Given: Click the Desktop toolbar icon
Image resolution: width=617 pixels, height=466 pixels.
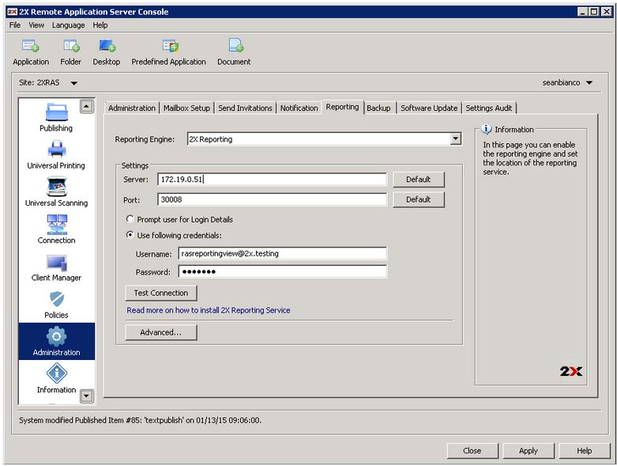Looking at the screenshot, I should pos(107,46).
